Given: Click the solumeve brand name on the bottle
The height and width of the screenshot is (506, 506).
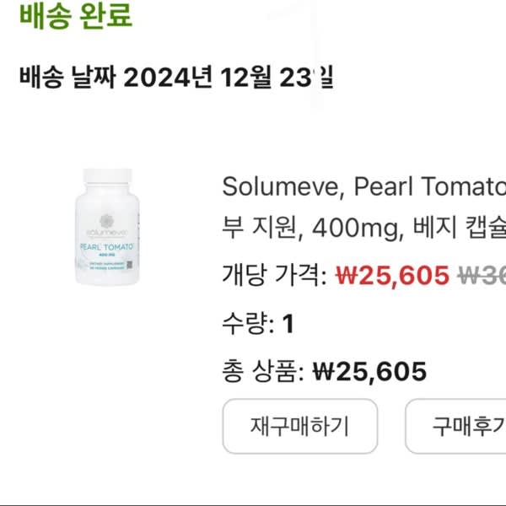Looking at the screenshot, I should point(107,233).
